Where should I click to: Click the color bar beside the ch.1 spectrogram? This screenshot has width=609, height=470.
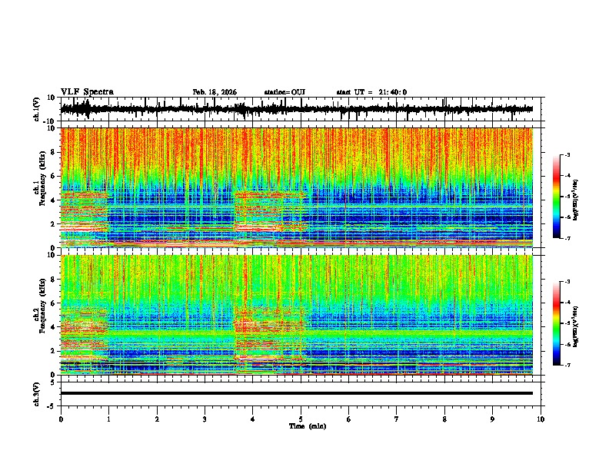coord(557,197)
